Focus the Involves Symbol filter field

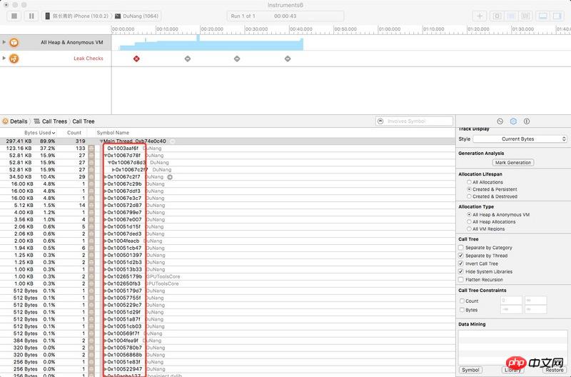(414, 121)
